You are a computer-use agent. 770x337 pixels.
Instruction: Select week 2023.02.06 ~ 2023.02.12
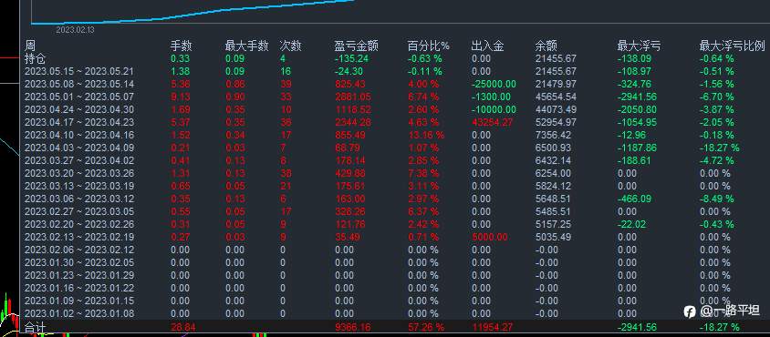(79, 250)
